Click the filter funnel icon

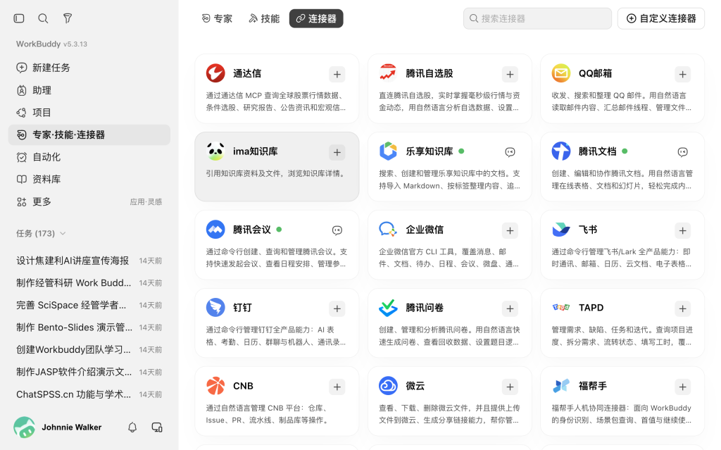coord(68,18)
